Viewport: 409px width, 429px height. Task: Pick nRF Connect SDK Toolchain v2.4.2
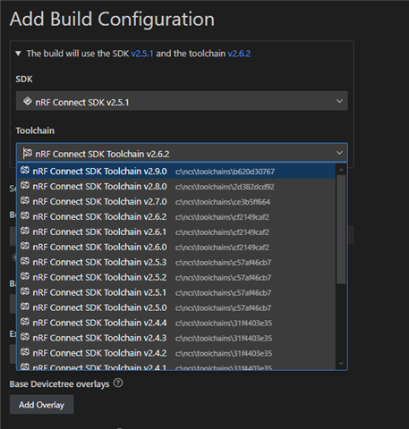176,354
